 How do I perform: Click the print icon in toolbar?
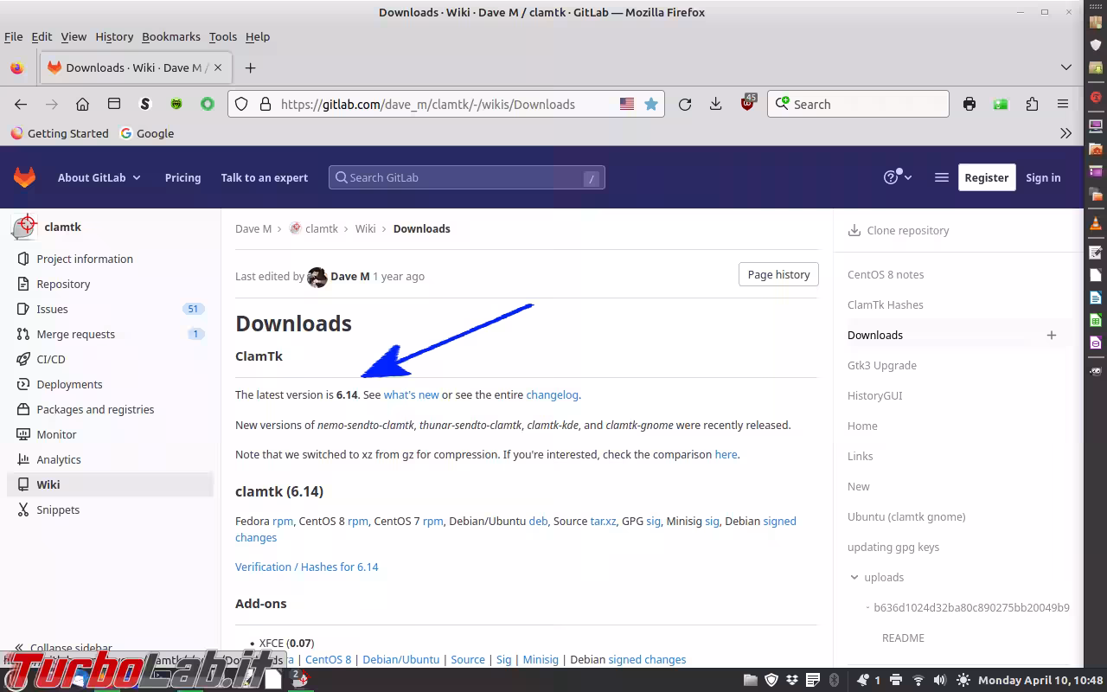969,104
